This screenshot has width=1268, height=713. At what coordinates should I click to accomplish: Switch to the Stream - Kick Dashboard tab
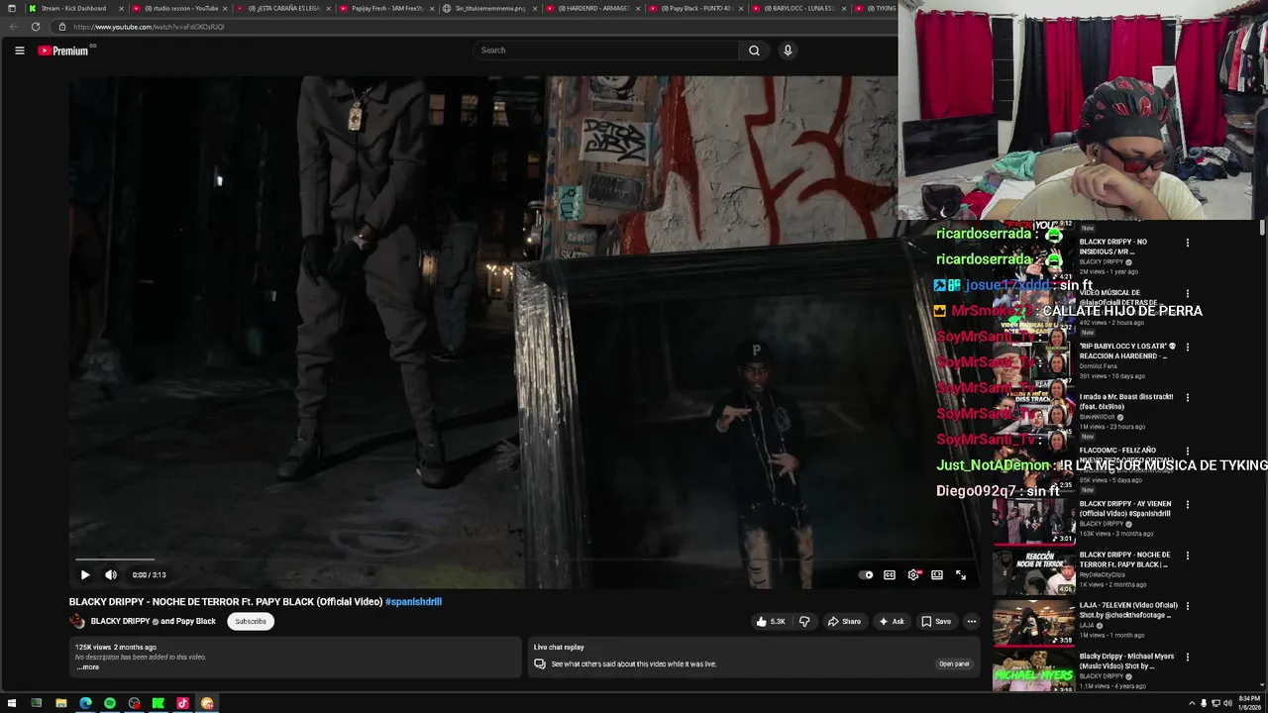click(73, 8)
